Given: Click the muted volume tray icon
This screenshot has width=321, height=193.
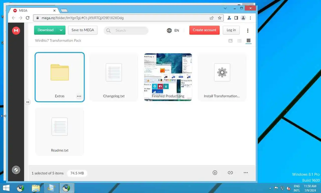Looking at the screenshot, I should pyautogui.click(x=288, y=188).
